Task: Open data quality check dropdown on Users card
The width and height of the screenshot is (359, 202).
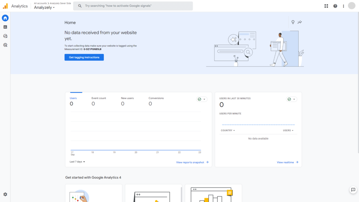Action: pos(202,99)
